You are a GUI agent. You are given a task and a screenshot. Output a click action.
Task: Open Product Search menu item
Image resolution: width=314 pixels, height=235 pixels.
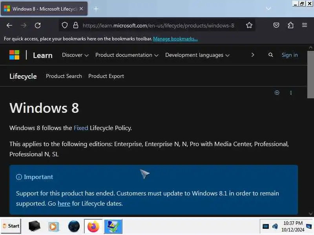pyautogui.click(x=64, y=76)
